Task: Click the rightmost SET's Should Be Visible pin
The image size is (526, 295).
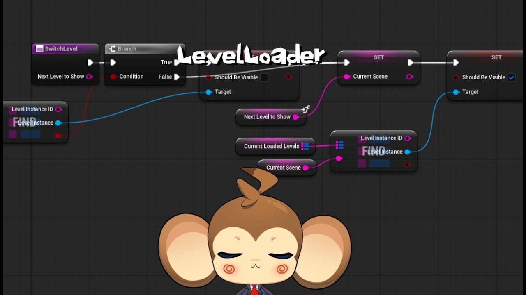Action: click(x=456, y=77)
